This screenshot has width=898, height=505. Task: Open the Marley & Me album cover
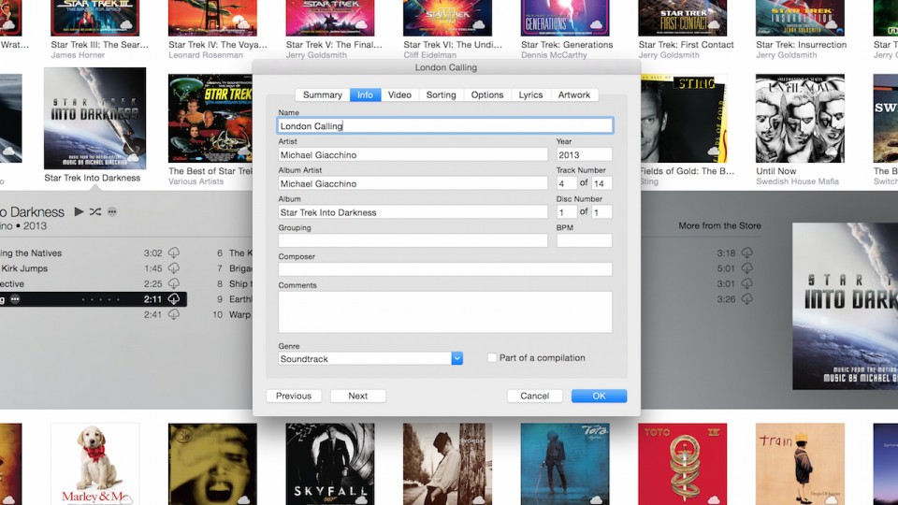(x=95, y=464)
